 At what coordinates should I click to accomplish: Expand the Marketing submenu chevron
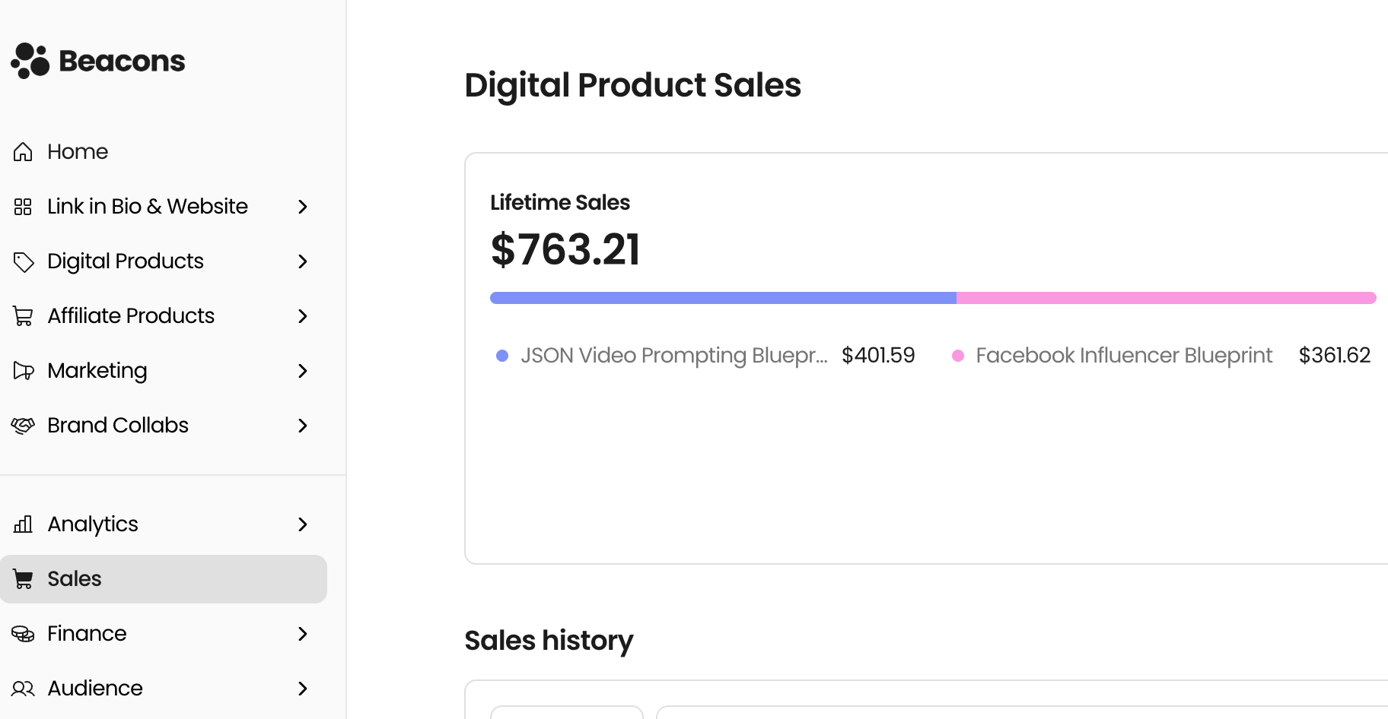click(x=303, y=371)
